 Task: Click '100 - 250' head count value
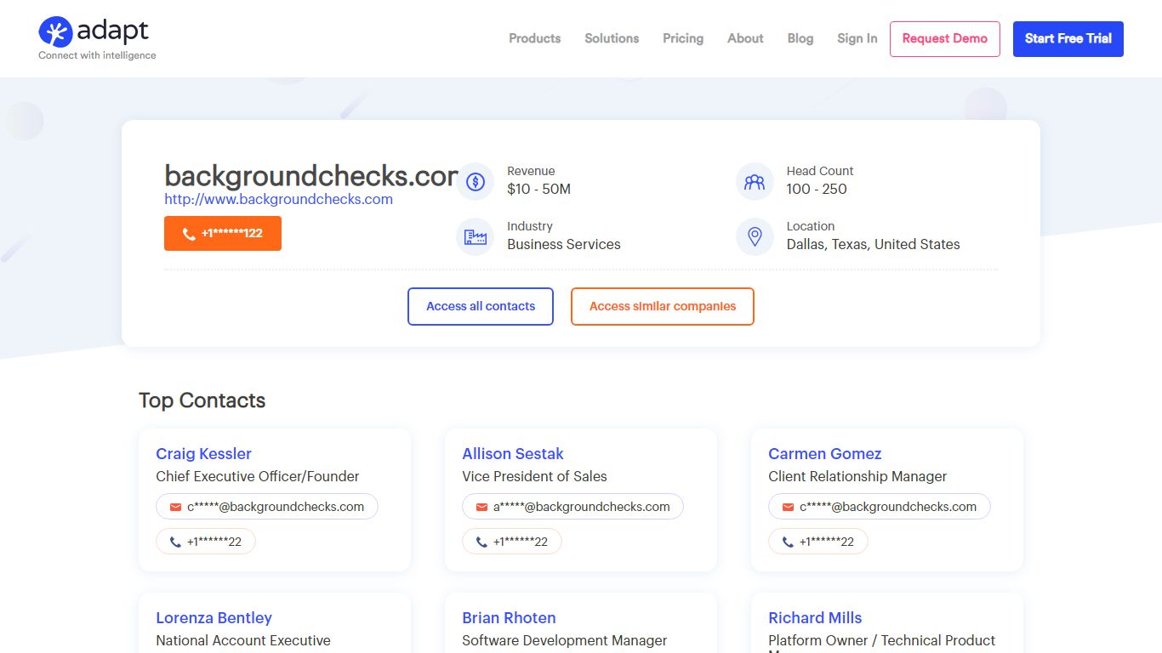(x=817, y=189)
